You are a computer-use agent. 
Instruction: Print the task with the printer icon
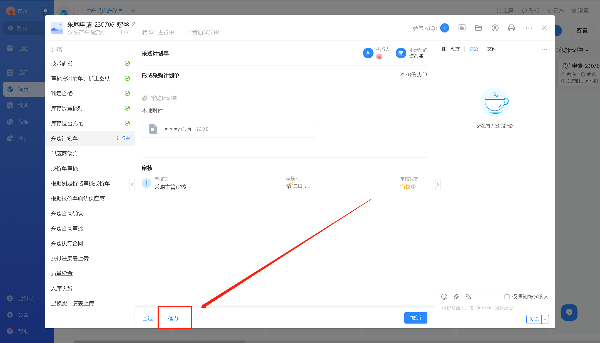511,28
